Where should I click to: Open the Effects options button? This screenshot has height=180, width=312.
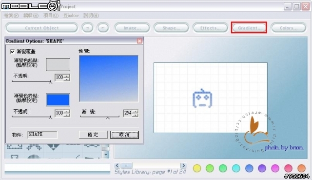click(x=210, y=28)
